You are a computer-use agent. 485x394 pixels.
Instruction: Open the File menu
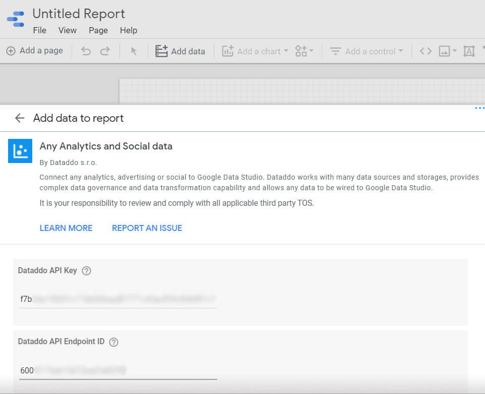point(40,30)
